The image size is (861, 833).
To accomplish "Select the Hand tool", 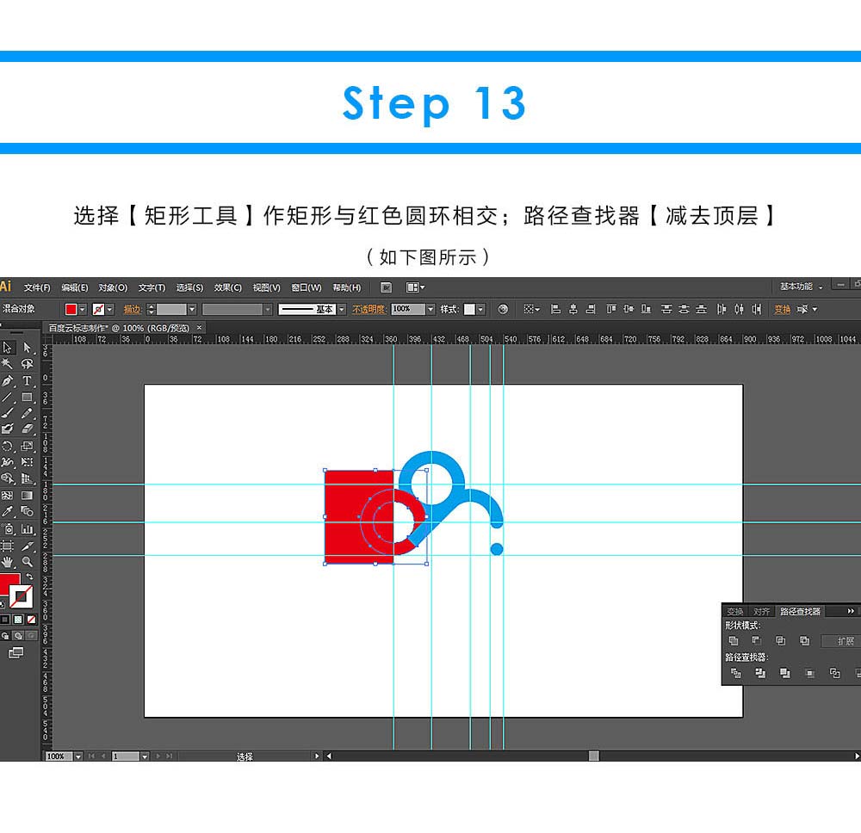I will (7, 562).
